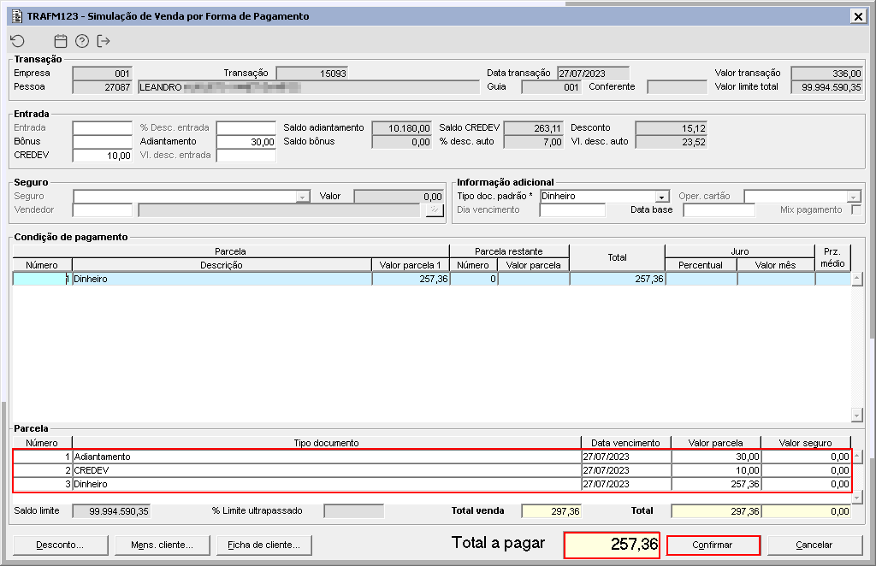Screen dimensions: 876x566
Task: Click the Adiantamento input field with 30,00
Action: (x=246, y=142)
